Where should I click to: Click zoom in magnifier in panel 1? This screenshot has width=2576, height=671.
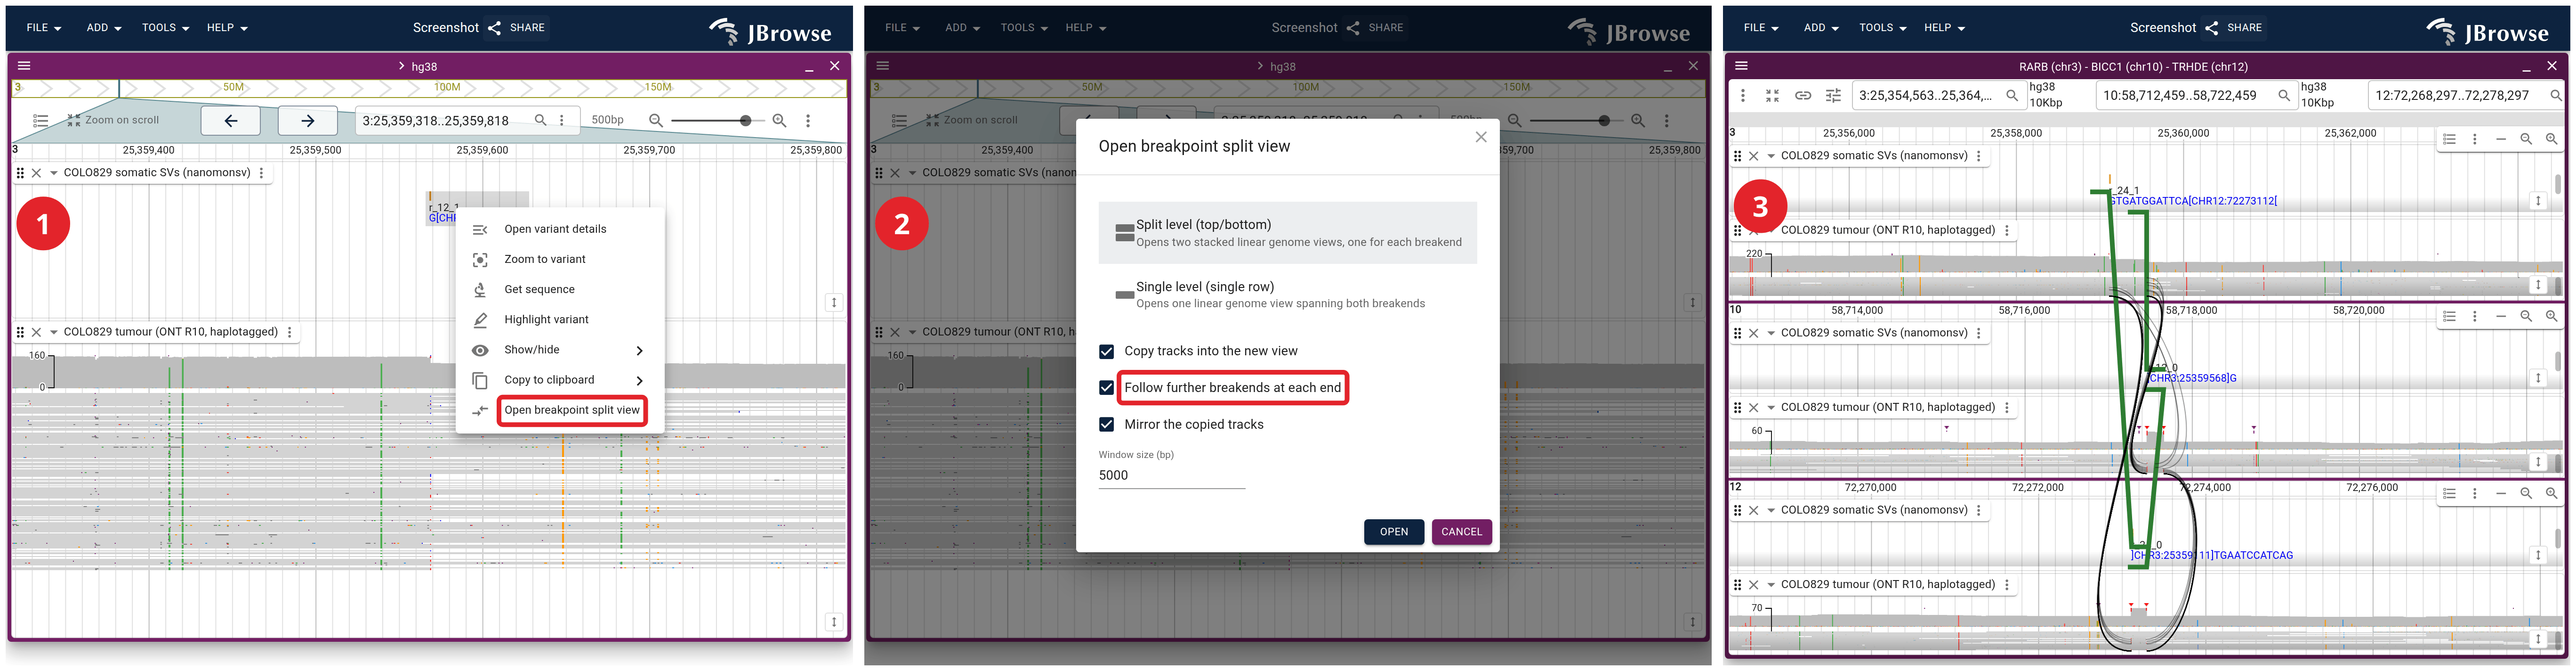(779, 120)
